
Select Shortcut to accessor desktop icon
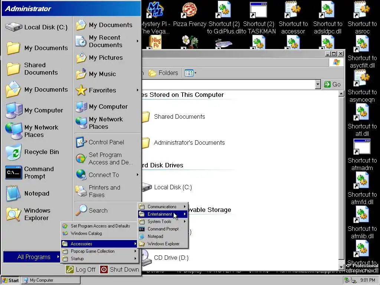tap(293, 17)
